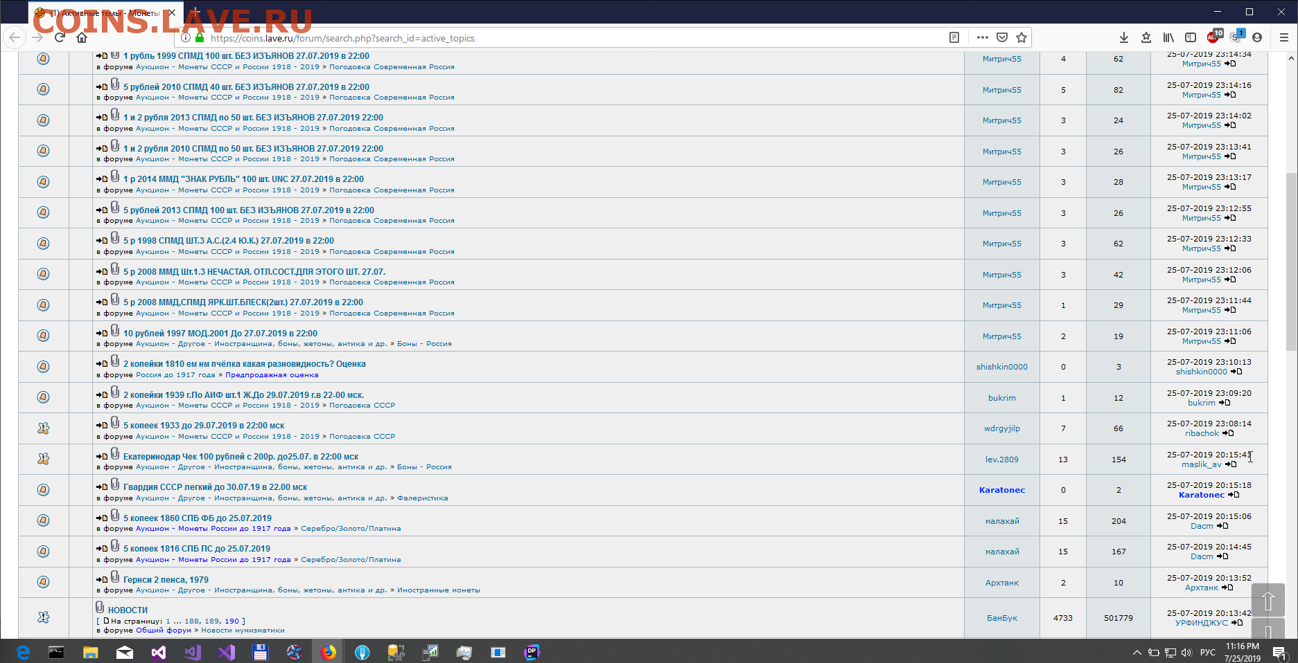This screenshot has width=1298, height=663.
Task: Open File Explorer from taskbar
Action: tap(91, 652)
